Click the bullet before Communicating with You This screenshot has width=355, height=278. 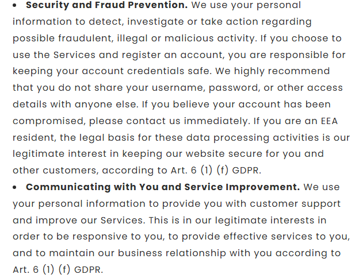[x=16, y=188]
